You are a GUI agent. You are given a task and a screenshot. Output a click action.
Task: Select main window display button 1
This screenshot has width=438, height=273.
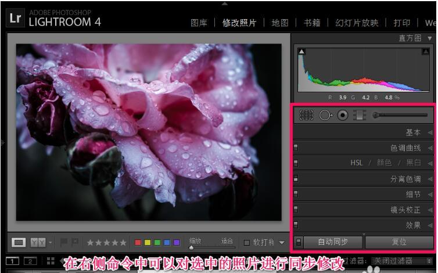coord(12,261)
